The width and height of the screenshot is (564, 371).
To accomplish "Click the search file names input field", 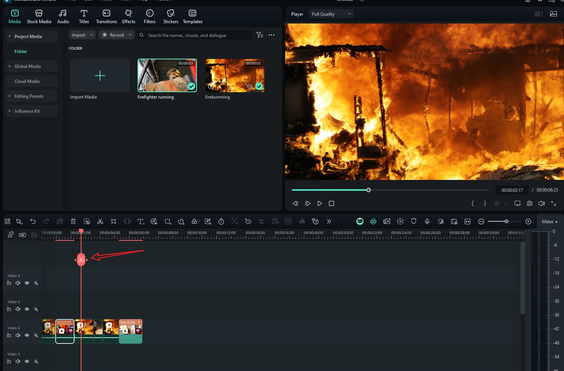I will 194,35.
